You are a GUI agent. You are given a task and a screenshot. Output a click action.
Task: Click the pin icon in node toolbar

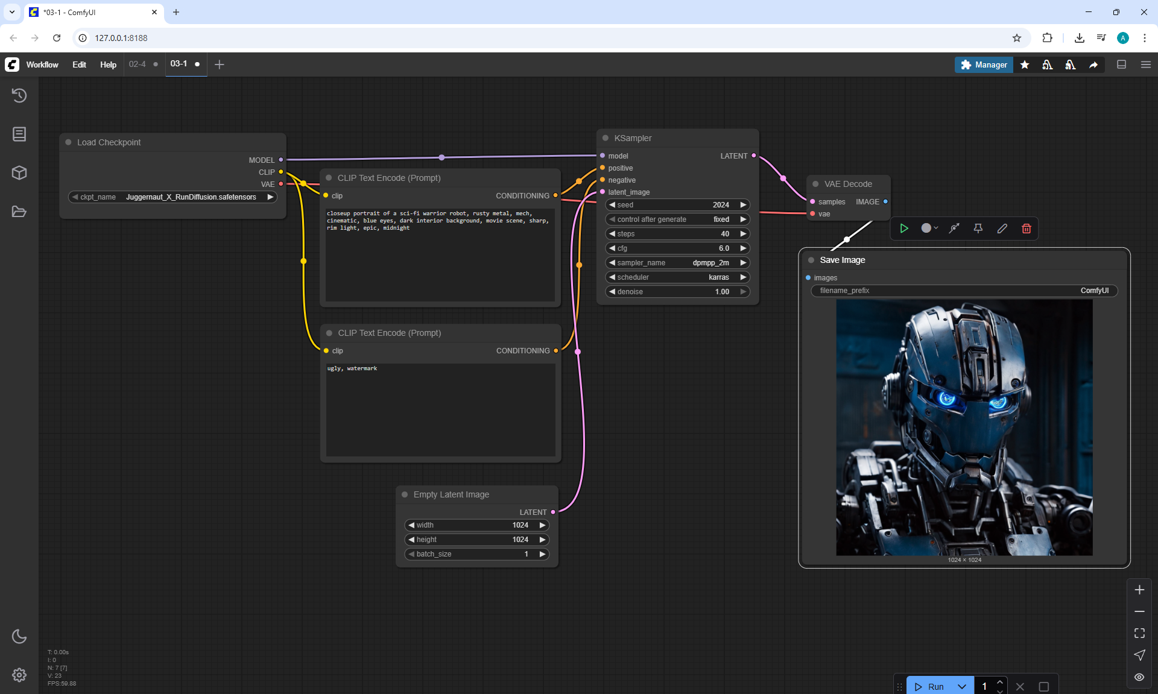coord(978,229)
